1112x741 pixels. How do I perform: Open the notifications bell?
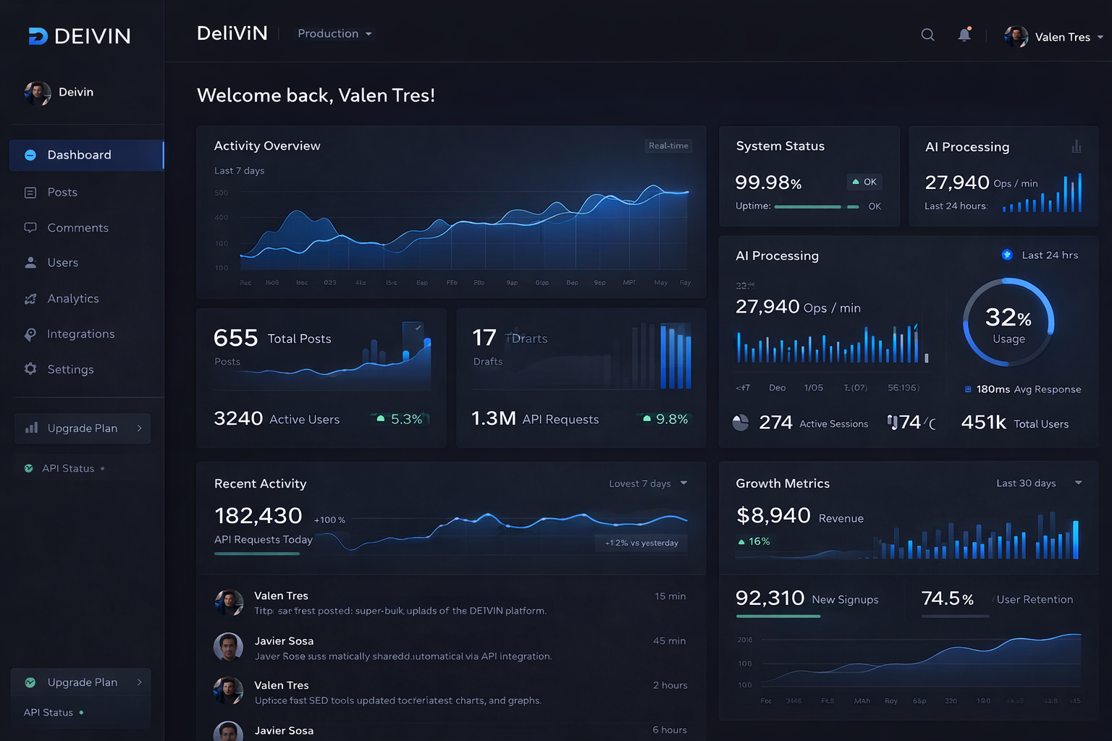click(x=964, y=35)
